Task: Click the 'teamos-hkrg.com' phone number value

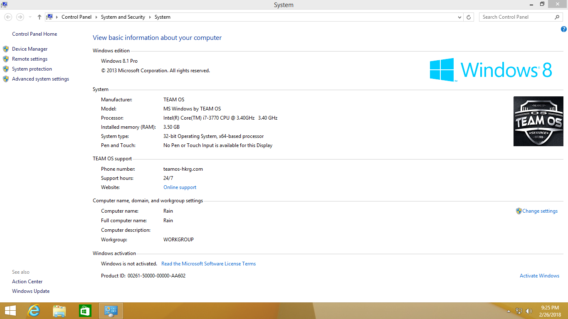Action: click(183, 169)
